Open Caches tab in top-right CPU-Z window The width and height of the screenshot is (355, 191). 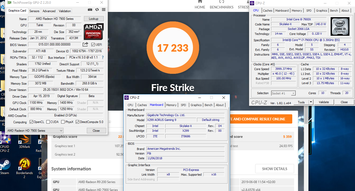coord(268,11)
